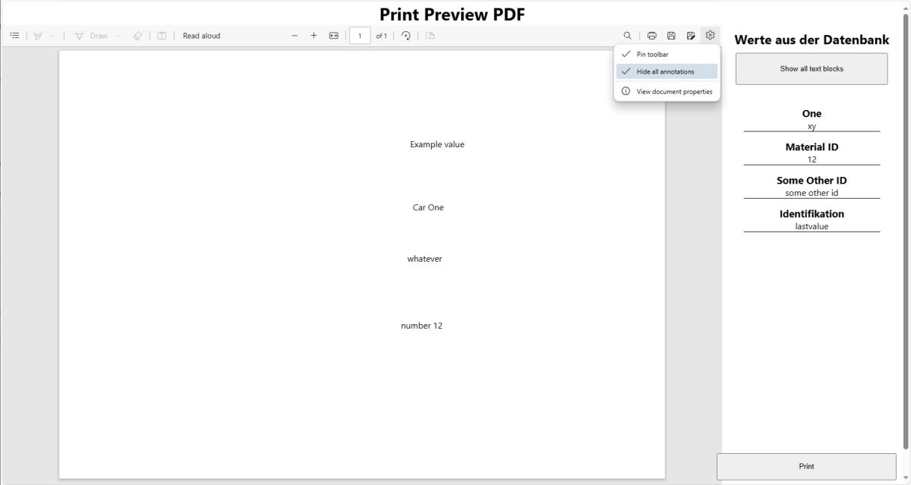Click the printer icon in PDF toolbar
911x485 pixels.
click(x=651, y=36)
